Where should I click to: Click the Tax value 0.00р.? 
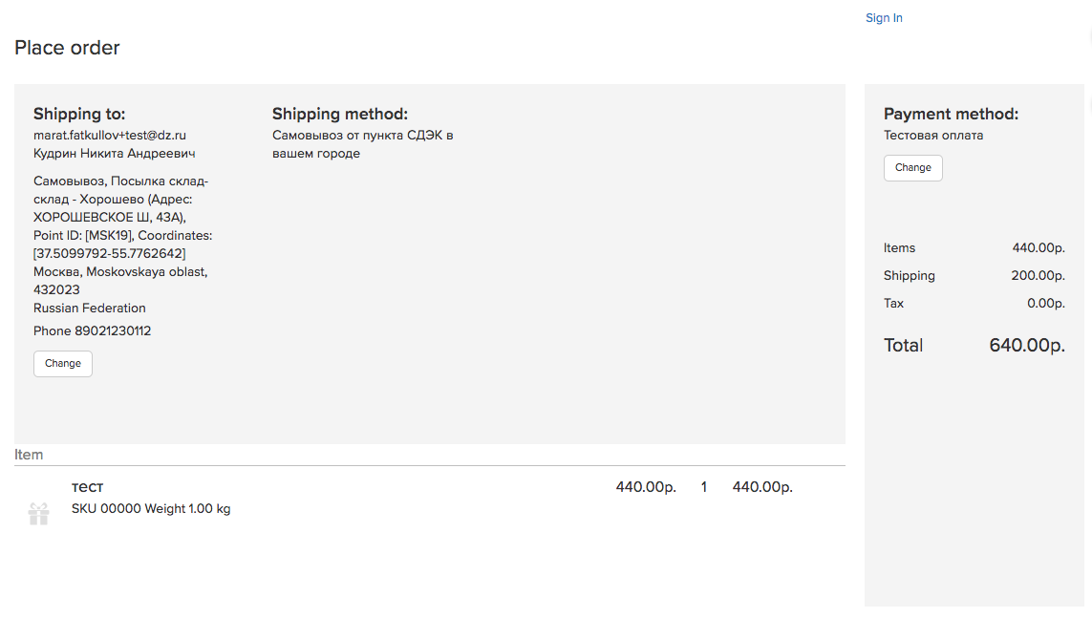[x=1046, y=304]
